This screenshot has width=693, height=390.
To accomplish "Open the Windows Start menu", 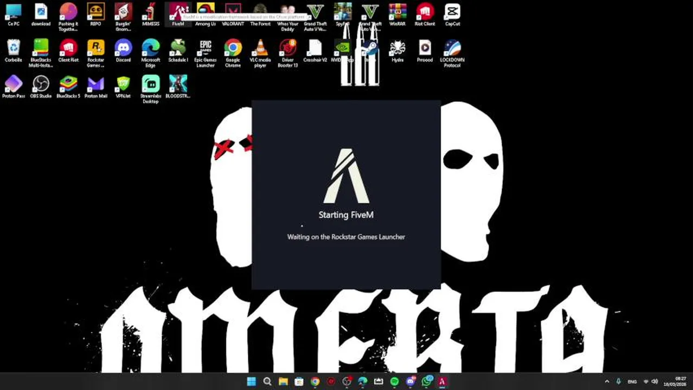I will point(252,382).
